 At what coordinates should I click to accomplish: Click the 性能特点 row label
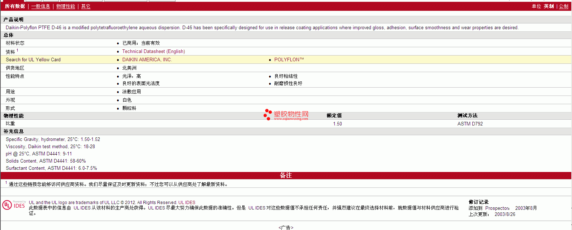click(15, 76)
